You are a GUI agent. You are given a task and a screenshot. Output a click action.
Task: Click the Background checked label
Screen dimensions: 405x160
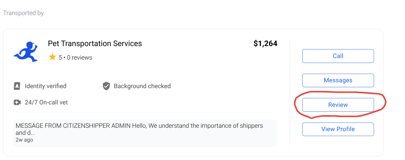click(142, 86)
